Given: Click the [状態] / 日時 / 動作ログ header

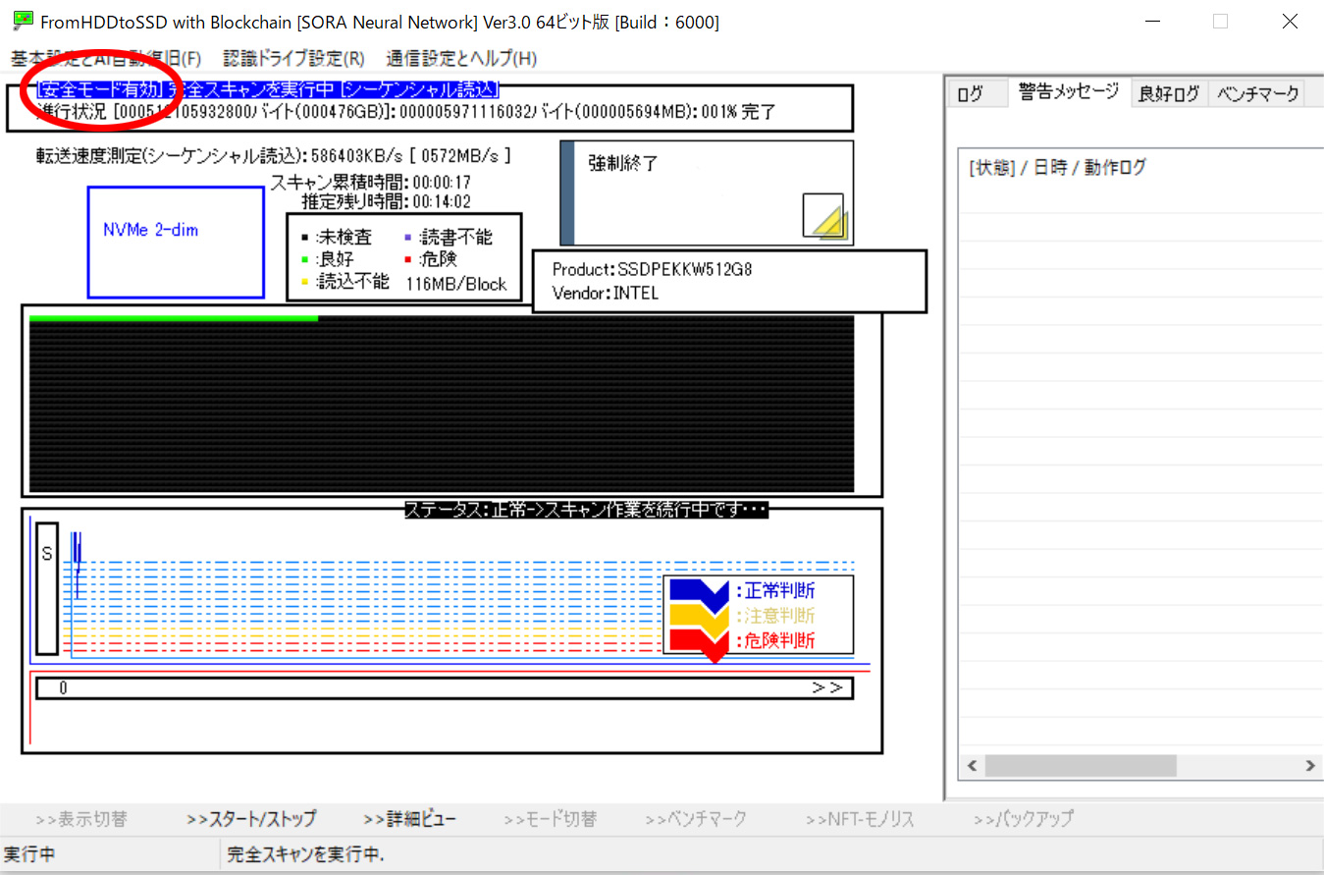Looking at the screenshot, I should click(1057, 168).
